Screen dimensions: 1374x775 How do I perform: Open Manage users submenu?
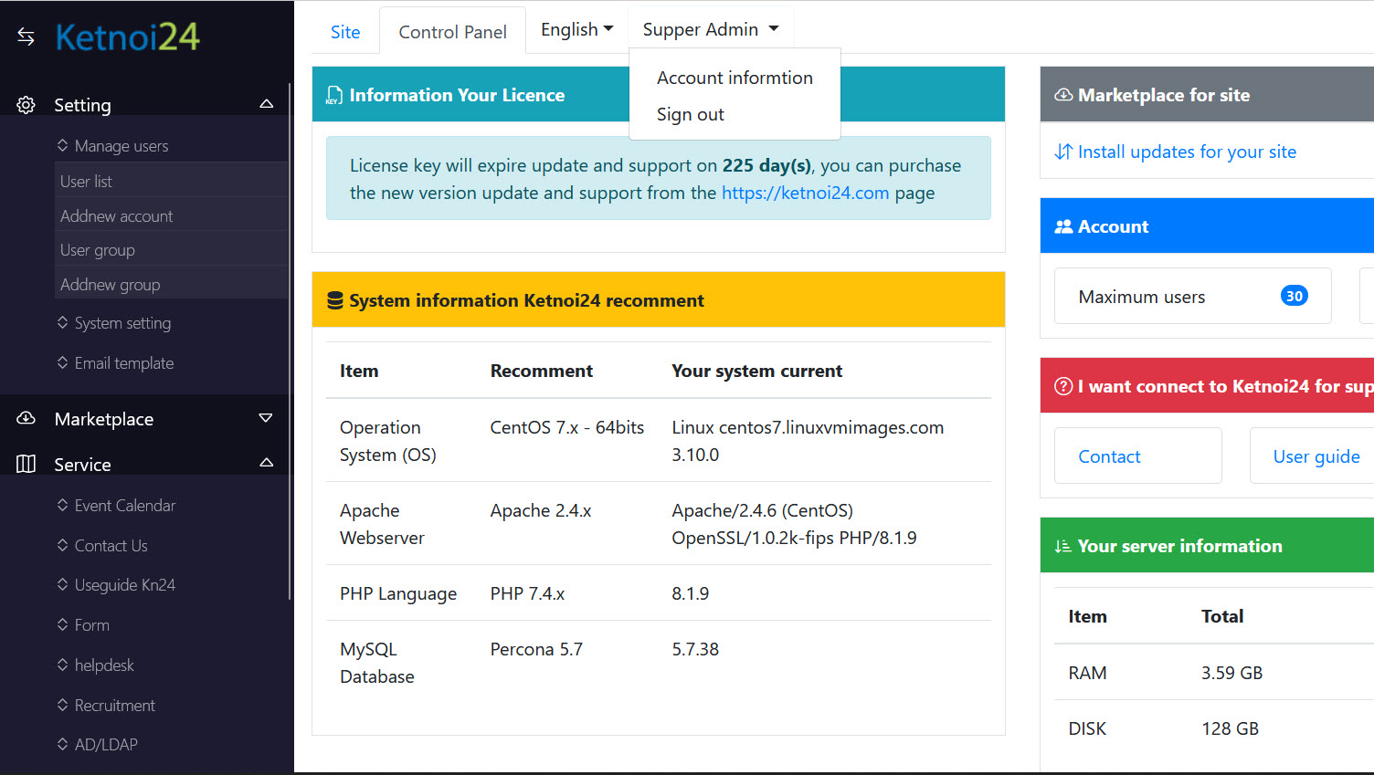point(122,145)
